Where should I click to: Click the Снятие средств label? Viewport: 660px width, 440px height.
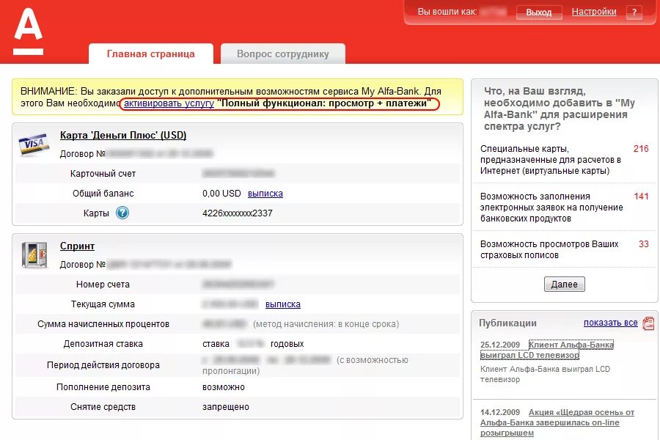click(x=103, y=407)
